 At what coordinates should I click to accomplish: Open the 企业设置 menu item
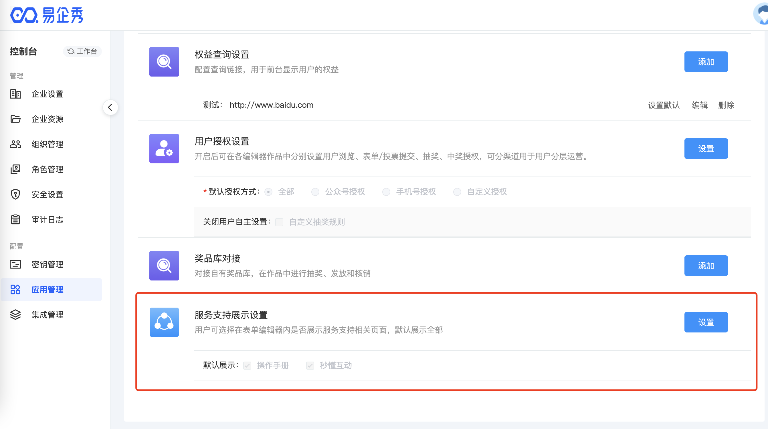(x=51, y=94)
